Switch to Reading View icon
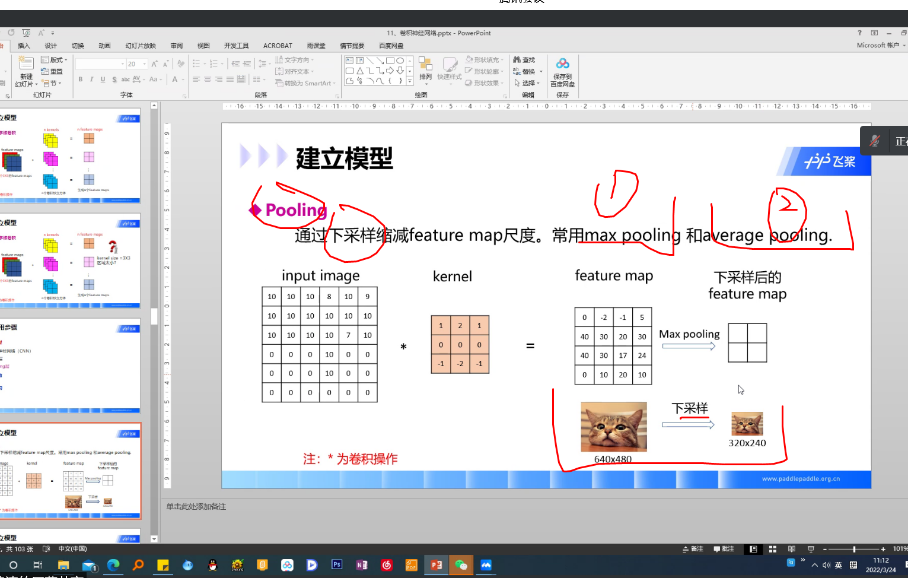The width and height of the screenshot is (908, 578). (x=792, y=549)
